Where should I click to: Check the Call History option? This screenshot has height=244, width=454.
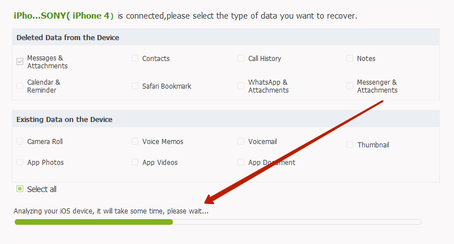click(241, 58)
